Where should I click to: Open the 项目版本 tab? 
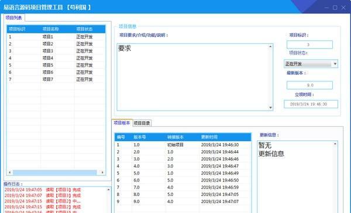pos(122,123)
